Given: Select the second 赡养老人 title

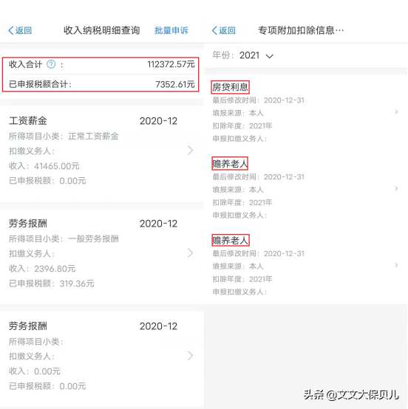Looking at the screenshot, I should tap(230, 240).
